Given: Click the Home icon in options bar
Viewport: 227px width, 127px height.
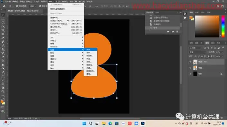Looking at the screenshot, I should 4,6.
